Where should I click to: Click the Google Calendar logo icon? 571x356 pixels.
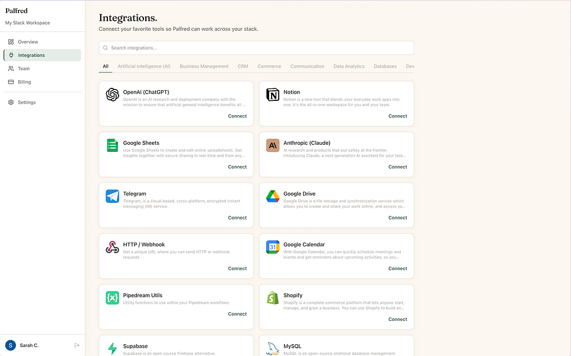click(x=273, y=247)
